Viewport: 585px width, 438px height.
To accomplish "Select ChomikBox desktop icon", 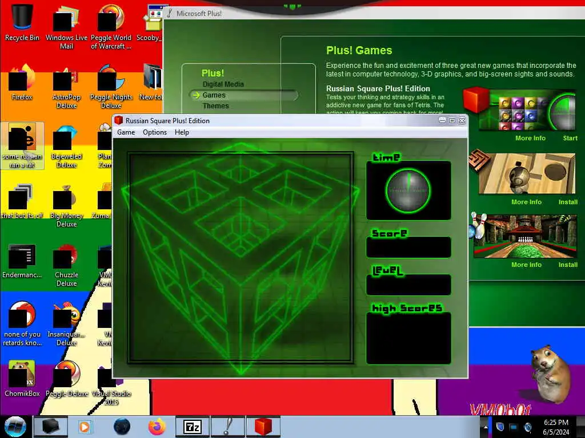I will click(22, 379).
